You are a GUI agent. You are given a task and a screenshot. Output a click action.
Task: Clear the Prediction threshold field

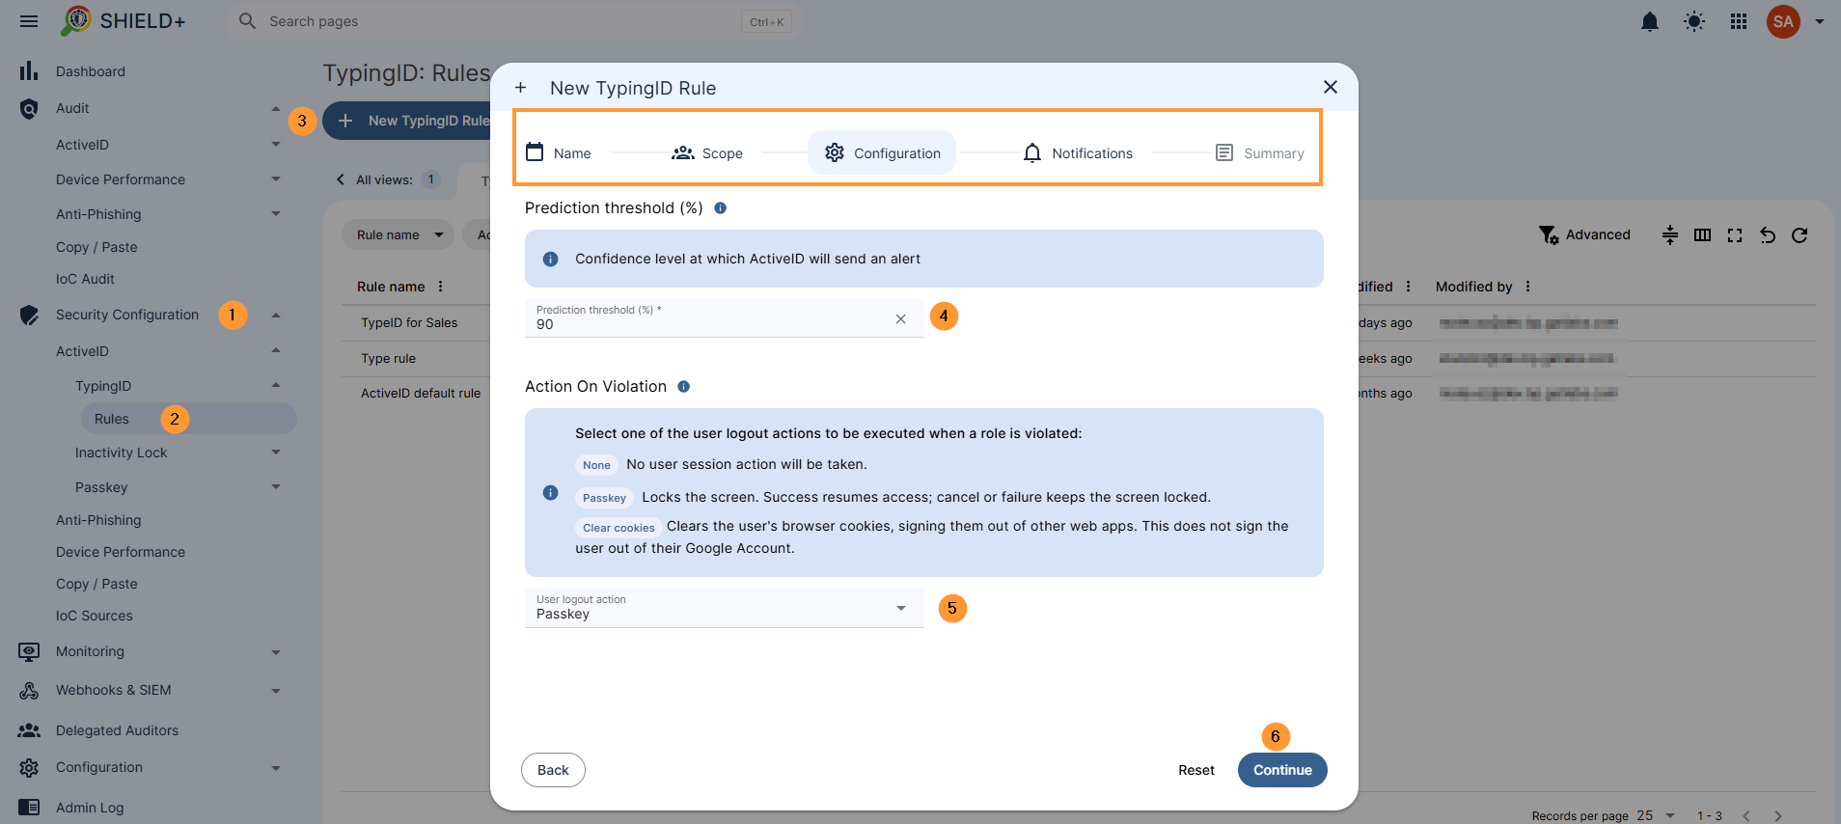tap(900, 318)
